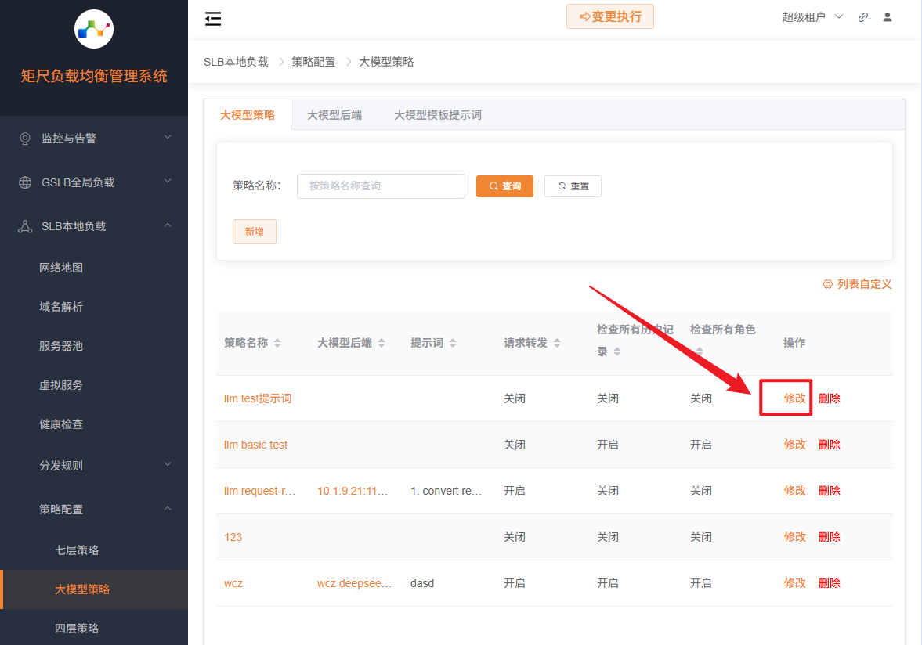Open the user profile icon at top right
This screenshot has width=922, height=645.
tap(888, 16)
